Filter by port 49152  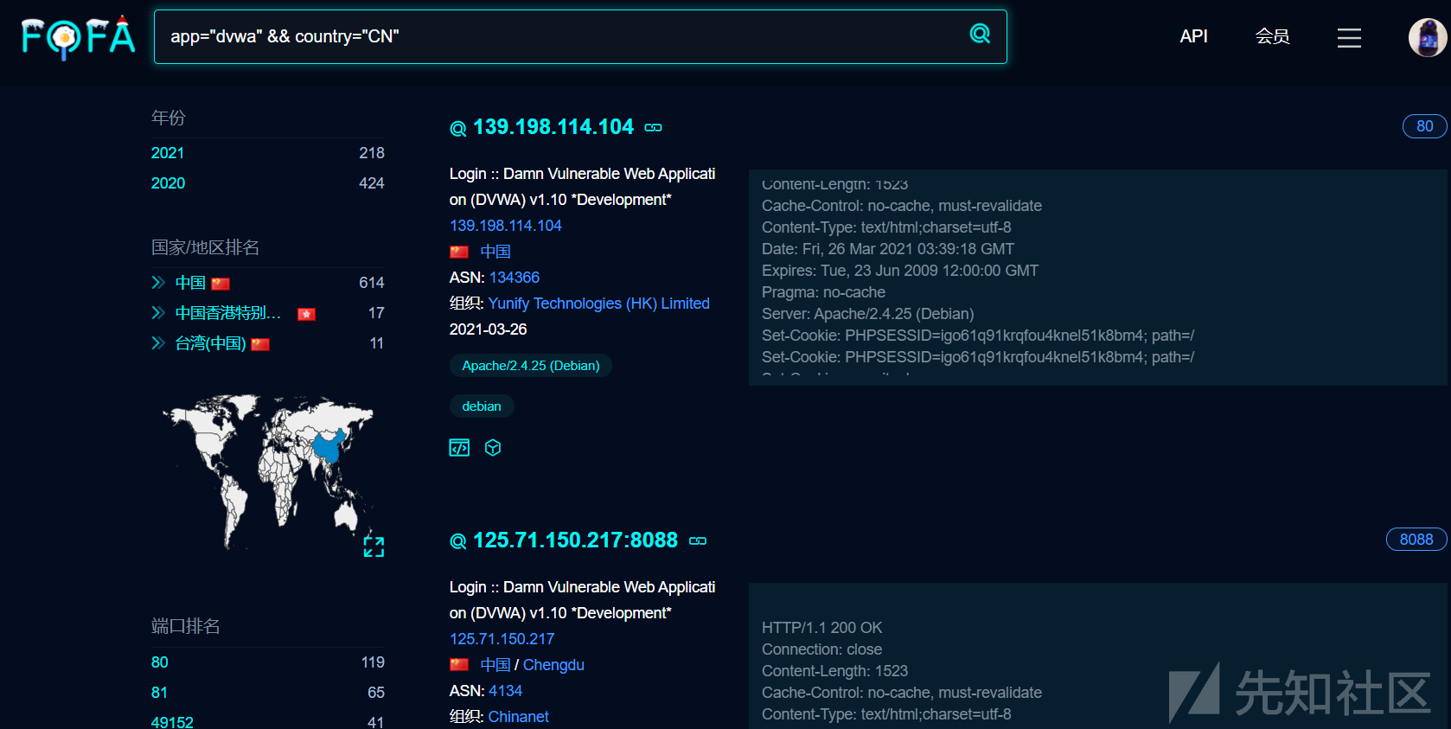[x=172, y=722]
